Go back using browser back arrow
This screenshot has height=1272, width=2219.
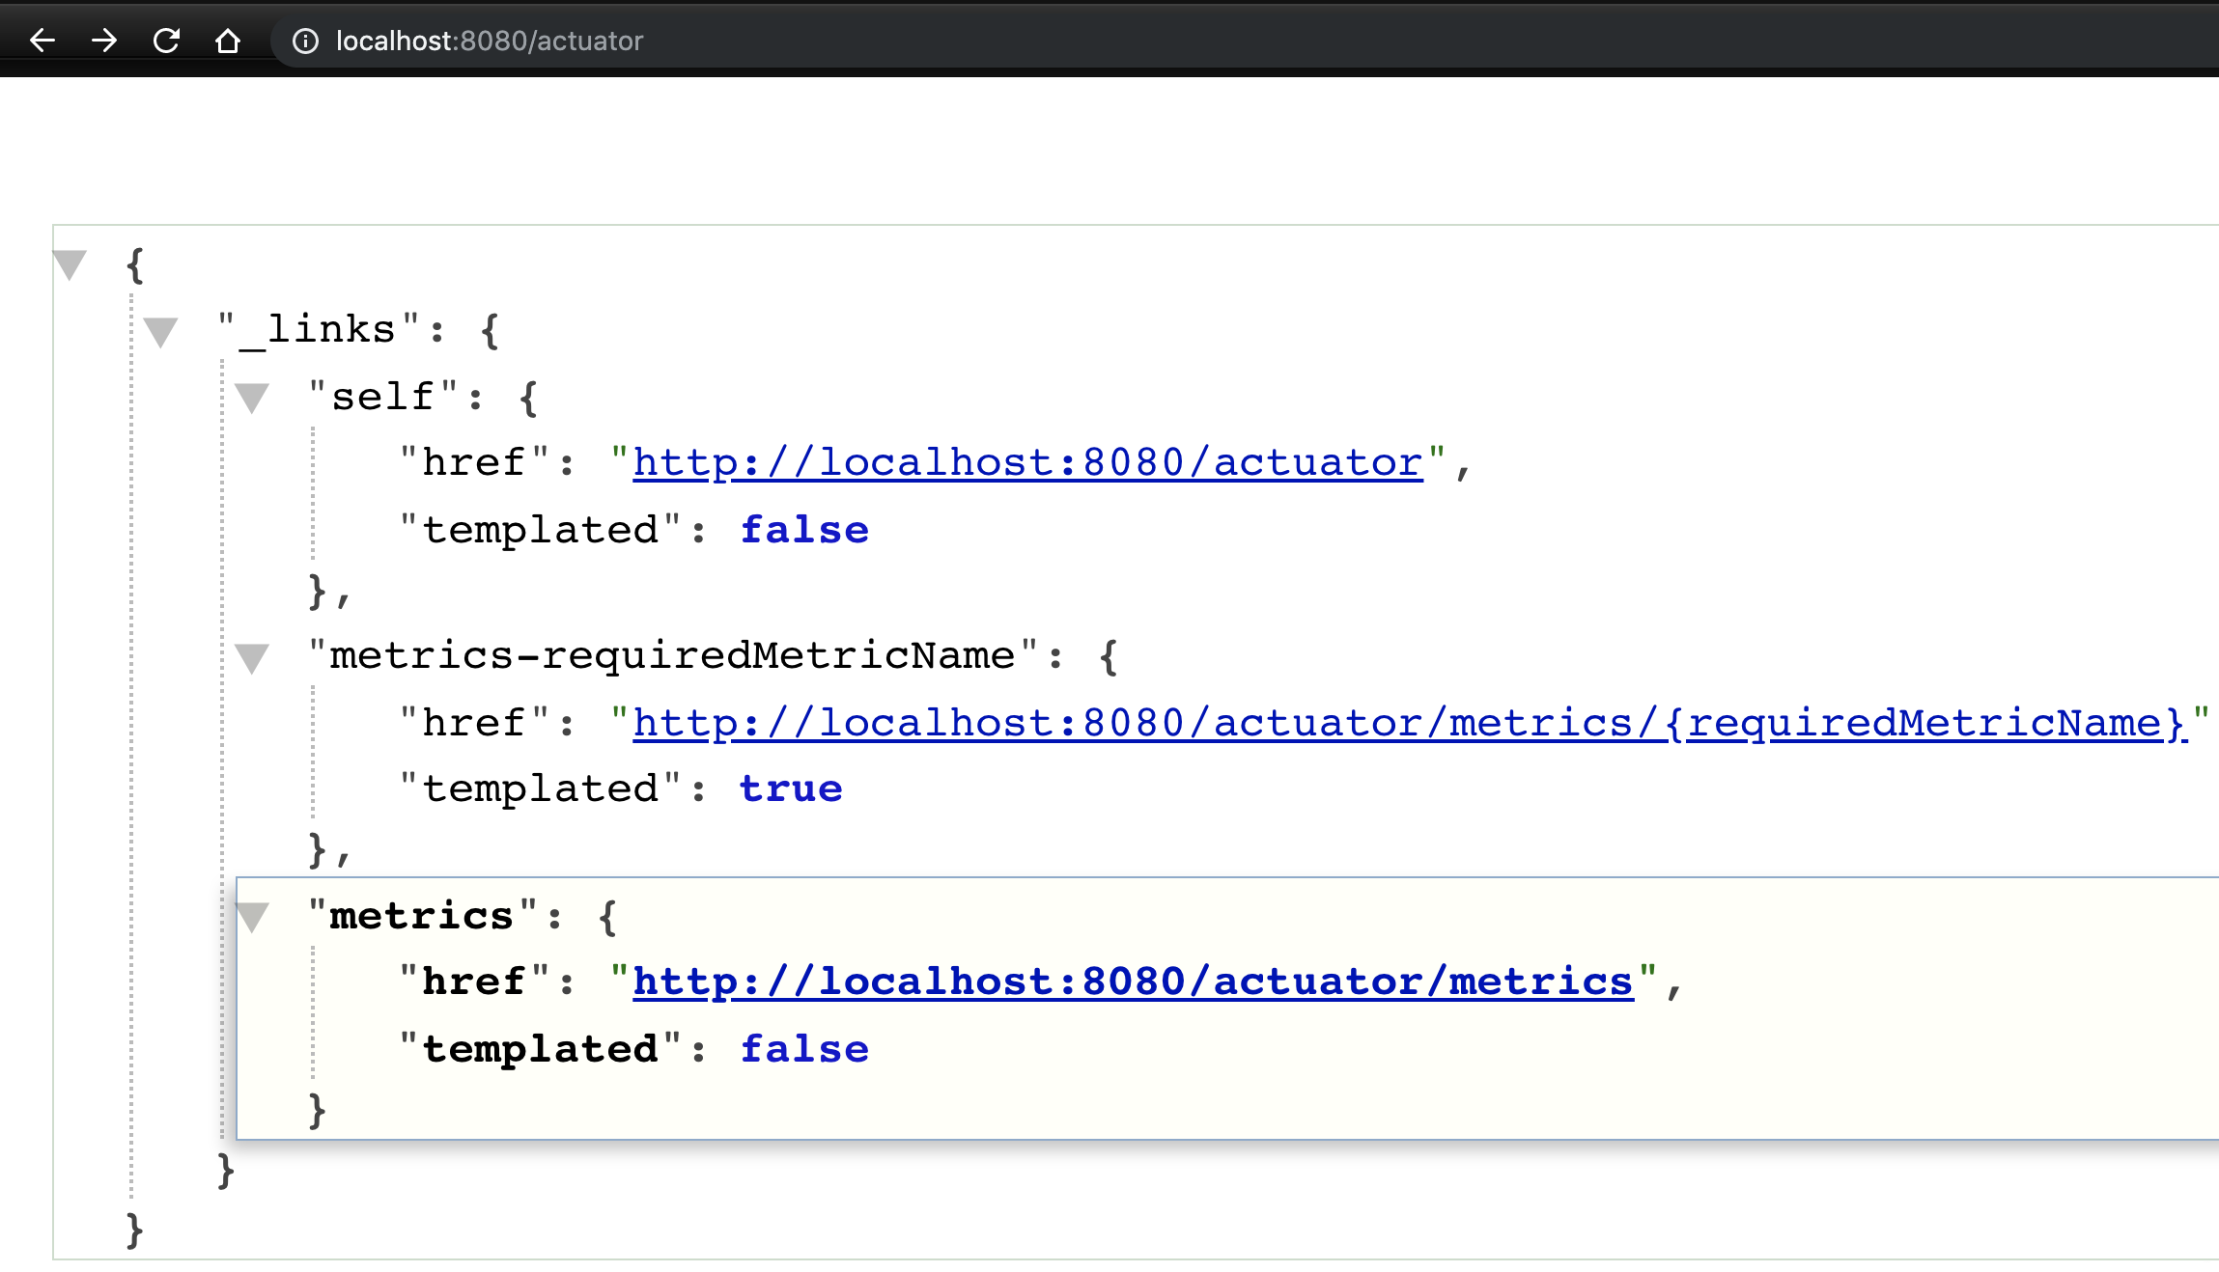[x=42, y=41]
